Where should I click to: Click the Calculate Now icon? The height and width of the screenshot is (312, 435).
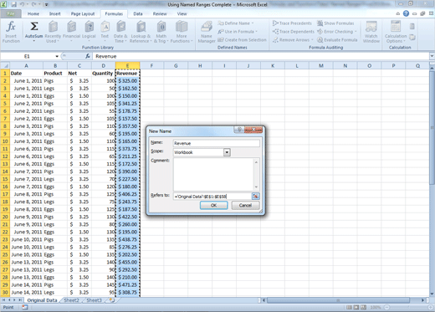pos(412,27)
